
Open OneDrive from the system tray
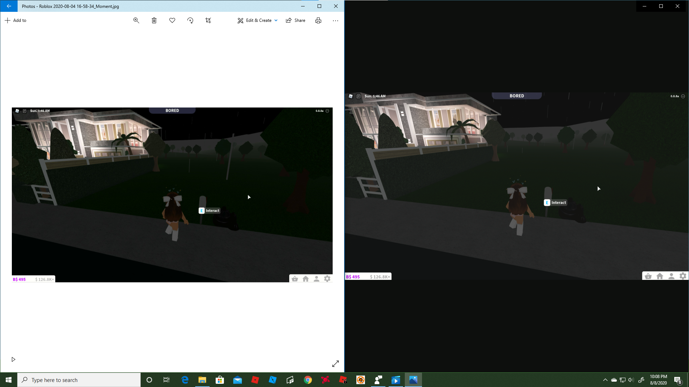pos(614,380)
